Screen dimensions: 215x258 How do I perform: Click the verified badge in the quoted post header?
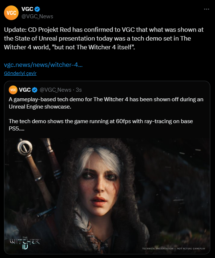click(x=35, y=90)
